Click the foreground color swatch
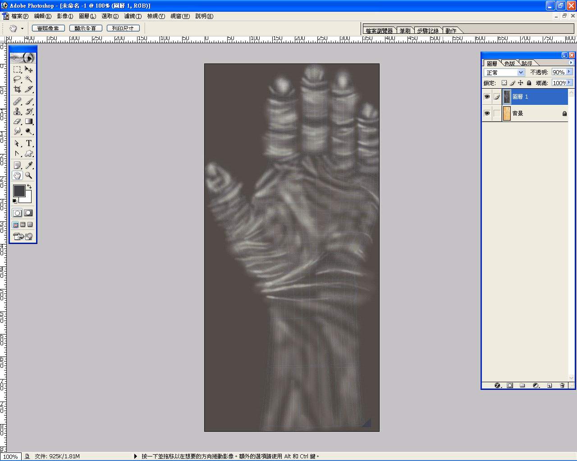Viewport: 577px width, 461px height. coord(19,191)
